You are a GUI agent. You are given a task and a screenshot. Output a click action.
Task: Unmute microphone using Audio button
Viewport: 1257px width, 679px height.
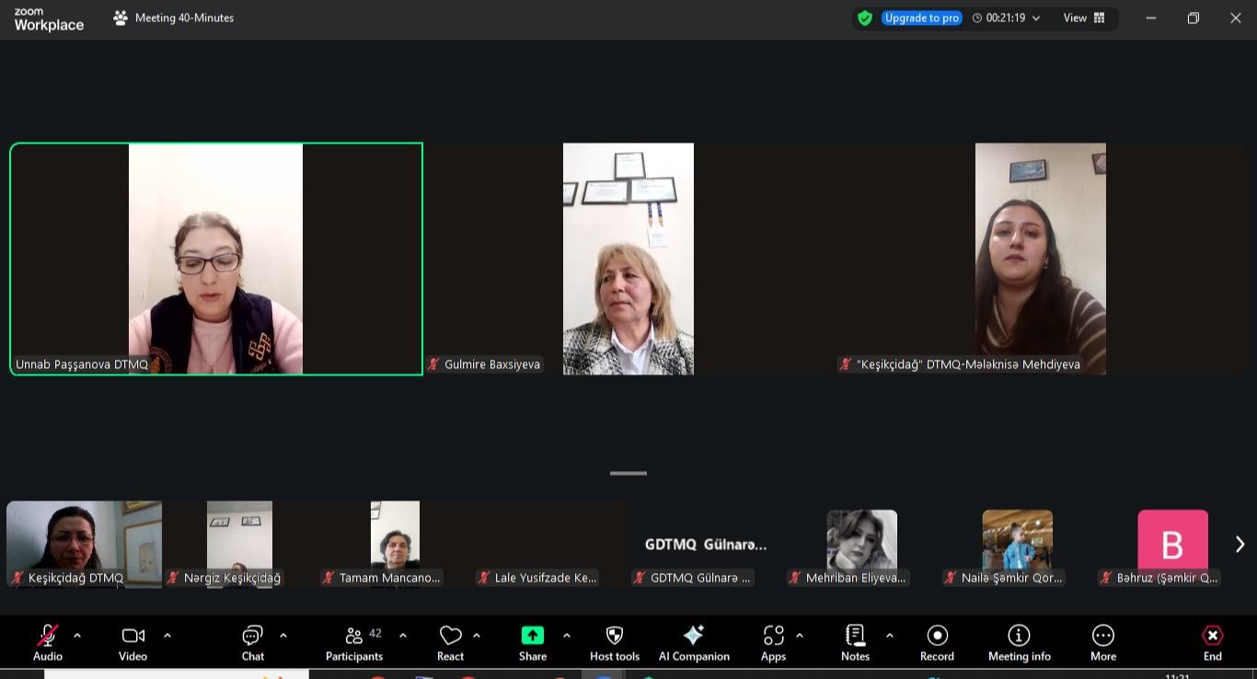(x=48, y=642)
